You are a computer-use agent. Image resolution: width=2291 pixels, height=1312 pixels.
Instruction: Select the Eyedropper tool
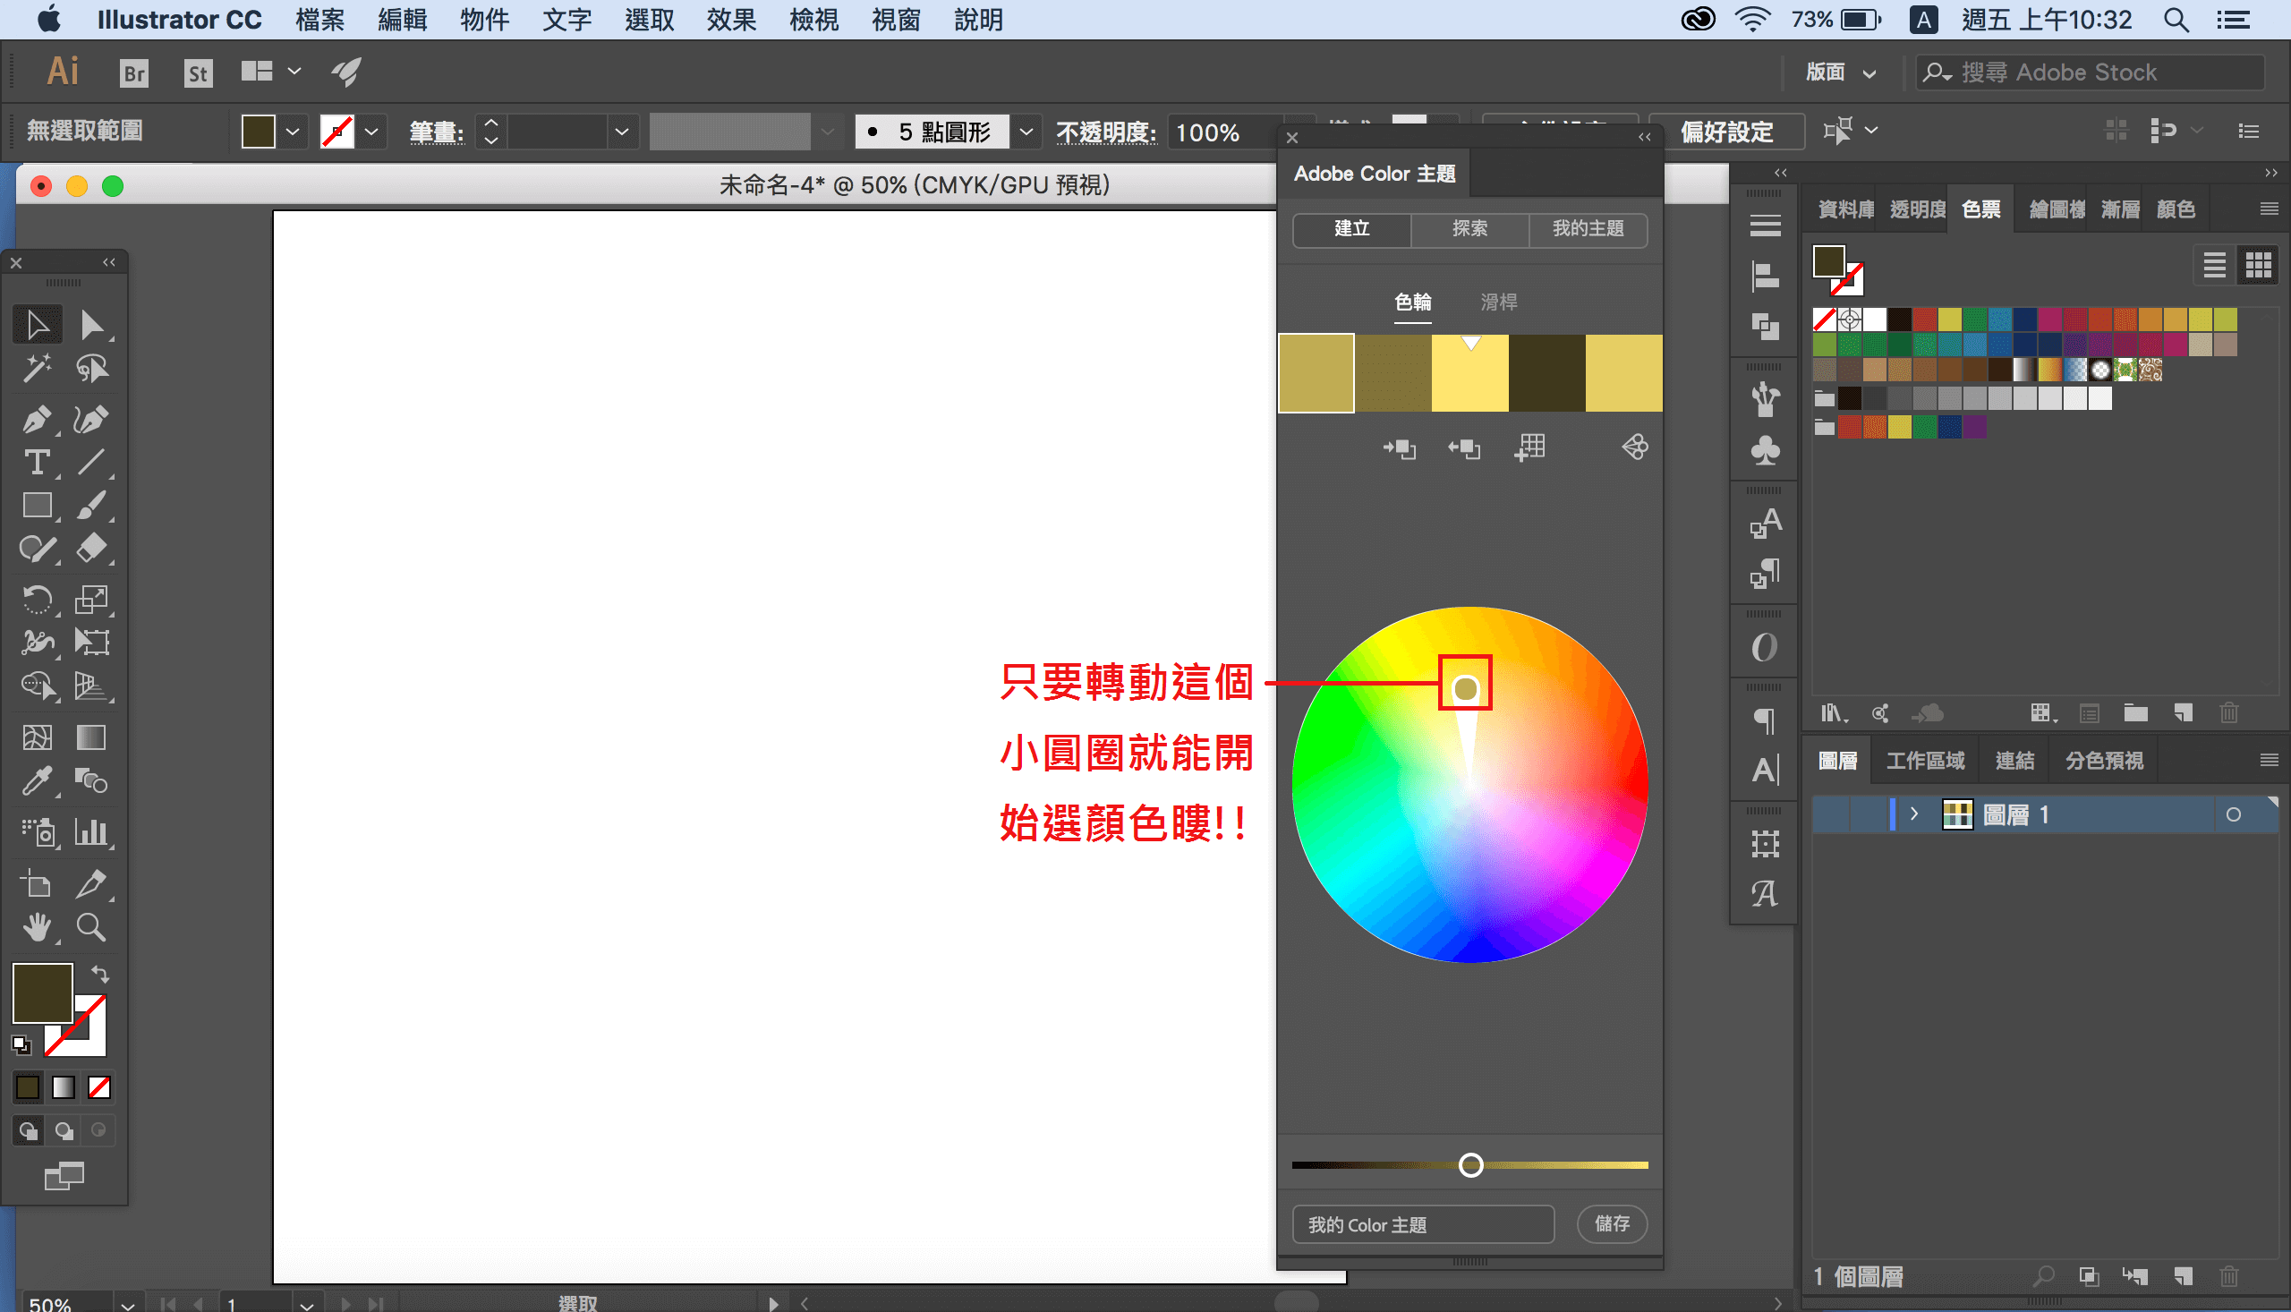click(x=36, y=780)
